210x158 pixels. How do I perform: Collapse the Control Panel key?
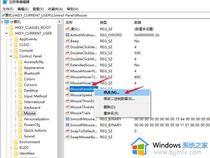(x=11, y=56)
